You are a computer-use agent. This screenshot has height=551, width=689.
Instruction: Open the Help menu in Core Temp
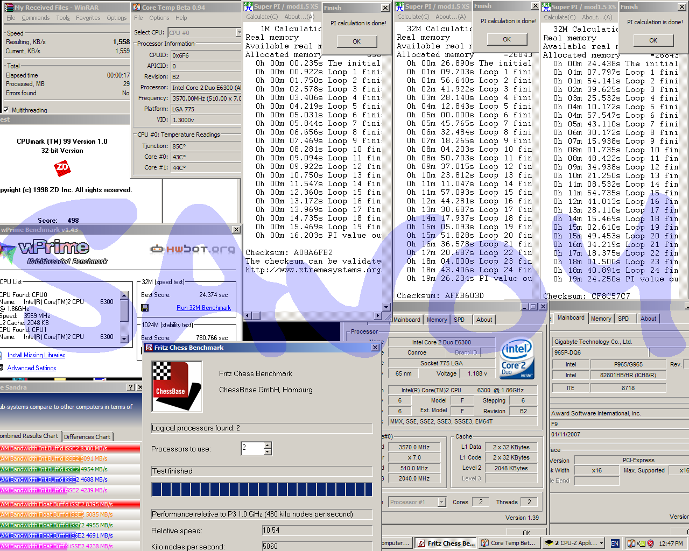click(x=181, y=18)
